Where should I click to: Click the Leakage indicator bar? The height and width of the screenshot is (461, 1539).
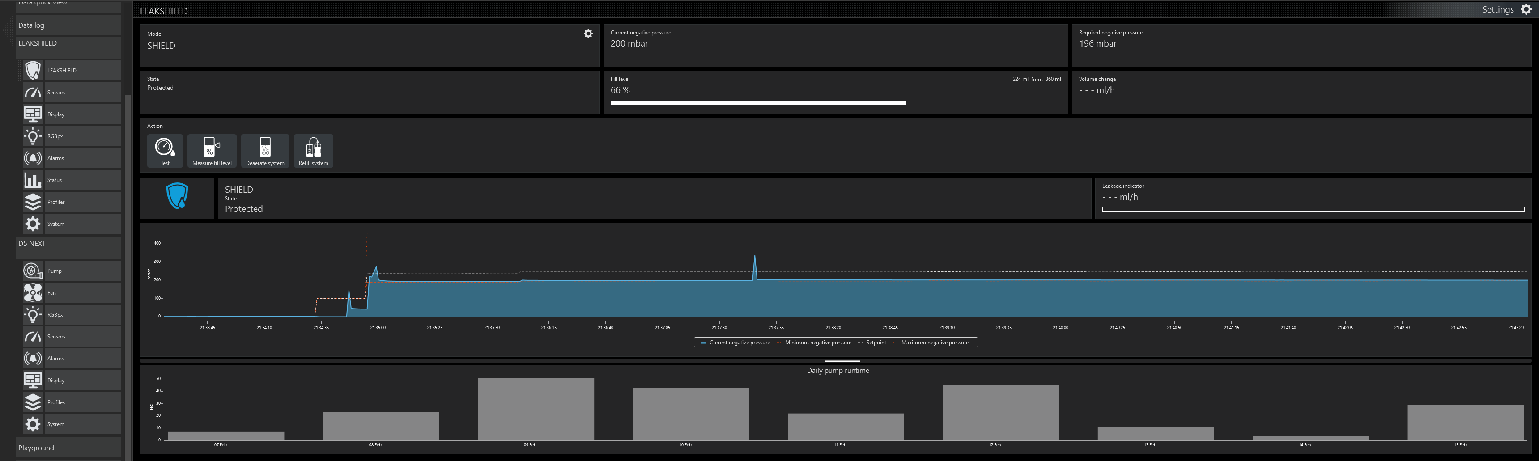pyautogui.click(x=1313, y=210)
